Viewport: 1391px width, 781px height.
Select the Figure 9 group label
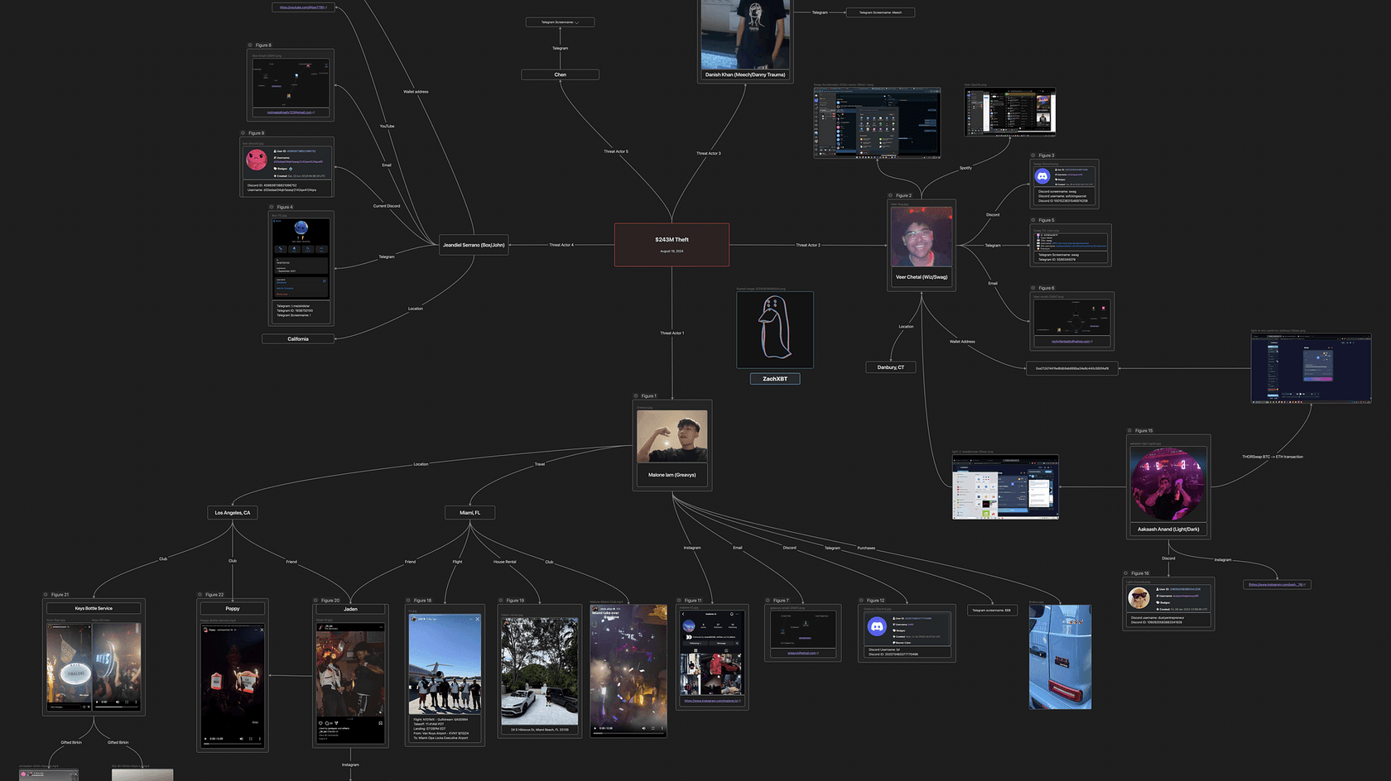[x=257, y=133]
